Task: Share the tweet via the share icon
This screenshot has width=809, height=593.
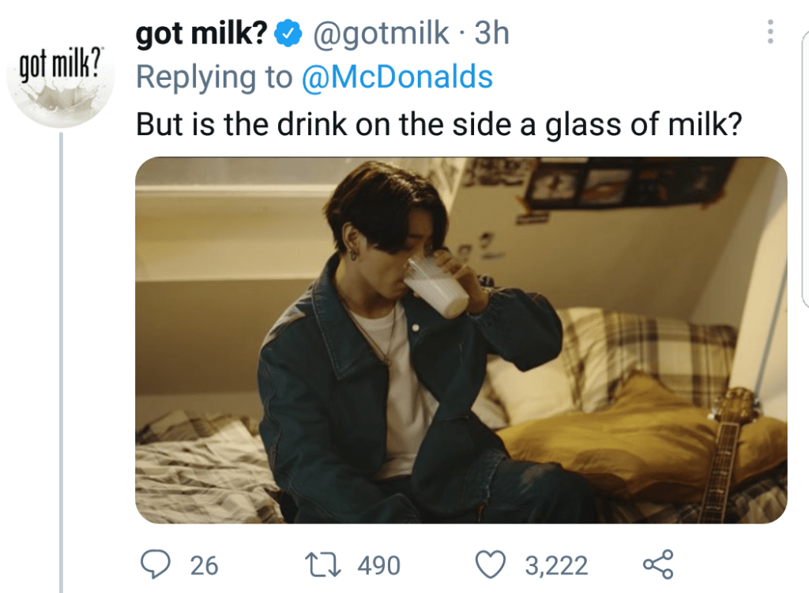Action: 657,564
